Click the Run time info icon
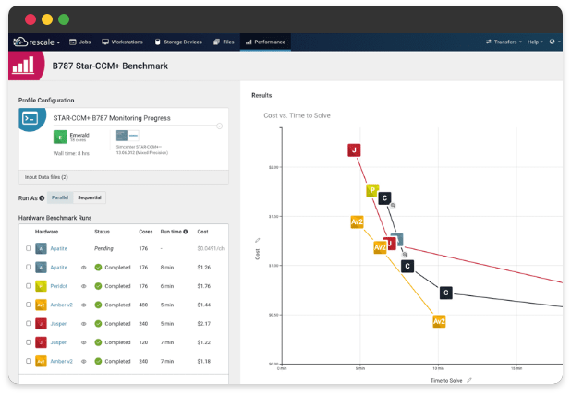 pos(186,232)
